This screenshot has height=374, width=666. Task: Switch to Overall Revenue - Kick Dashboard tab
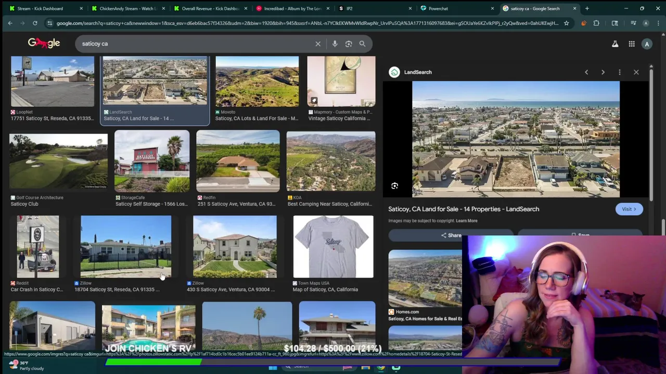[209, 8]
